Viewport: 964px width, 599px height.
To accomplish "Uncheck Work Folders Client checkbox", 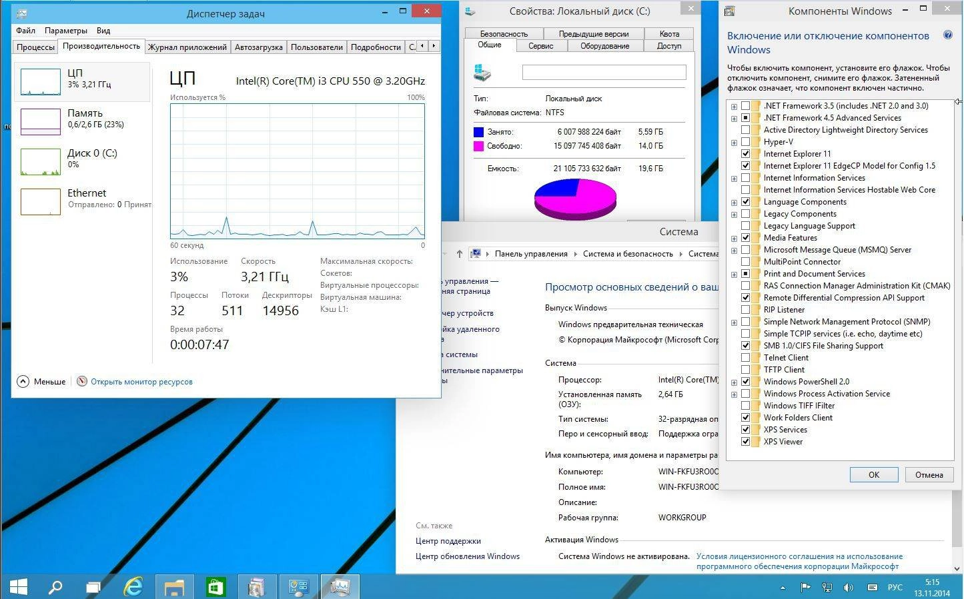I will (745, 418).
